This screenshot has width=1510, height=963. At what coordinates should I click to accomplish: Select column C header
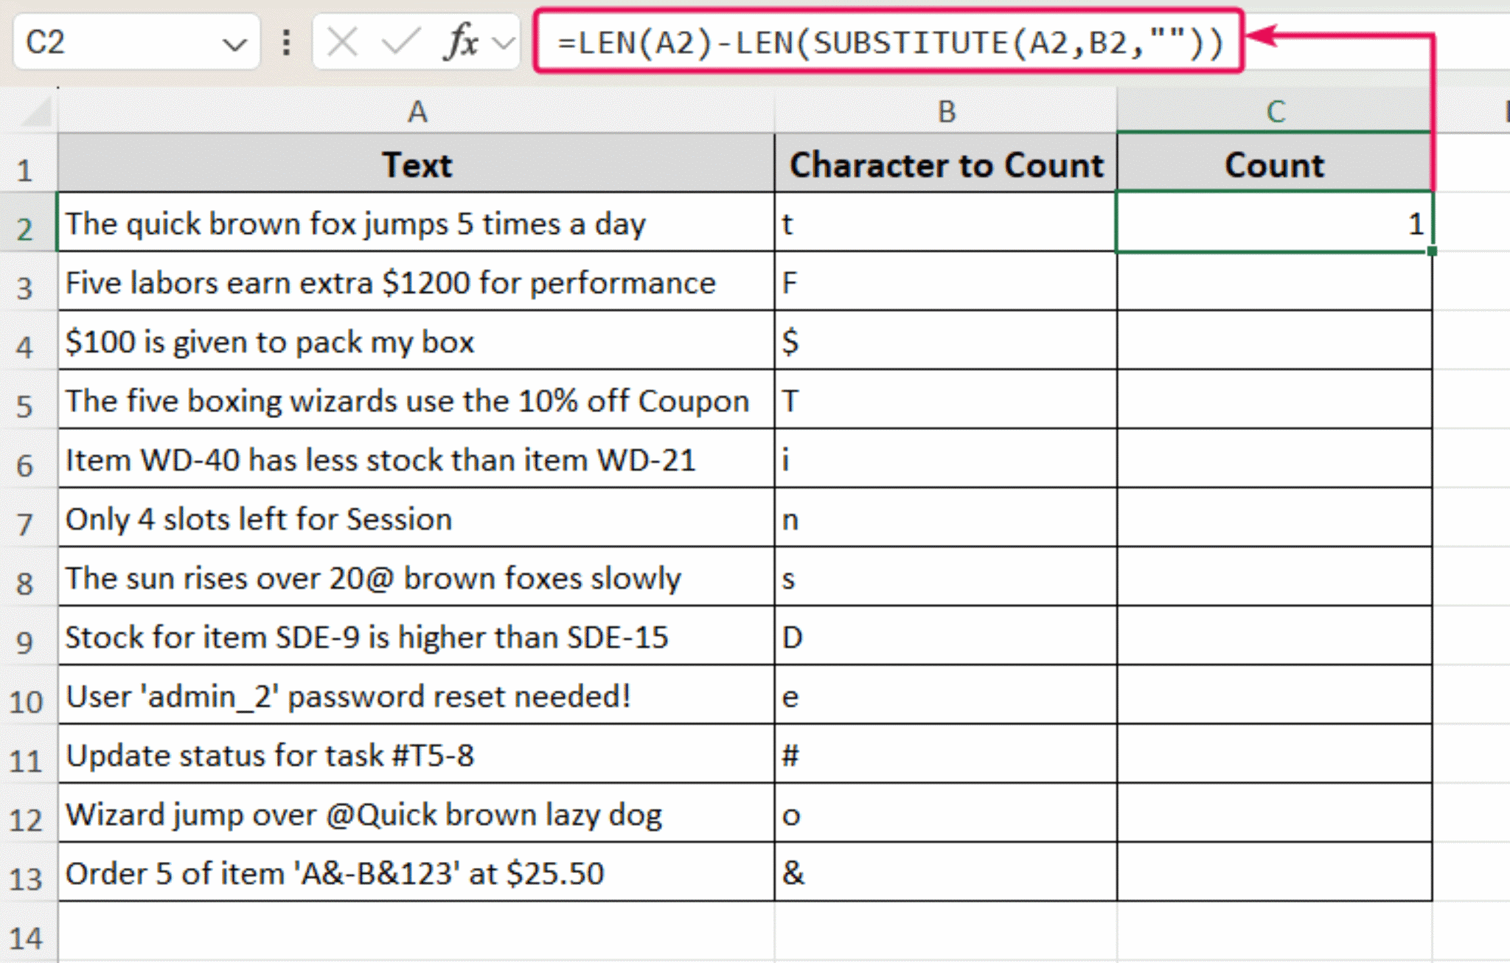[1275, 111]
